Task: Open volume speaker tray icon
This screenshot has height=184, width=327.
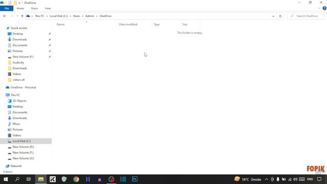Action: pos(295,179)
